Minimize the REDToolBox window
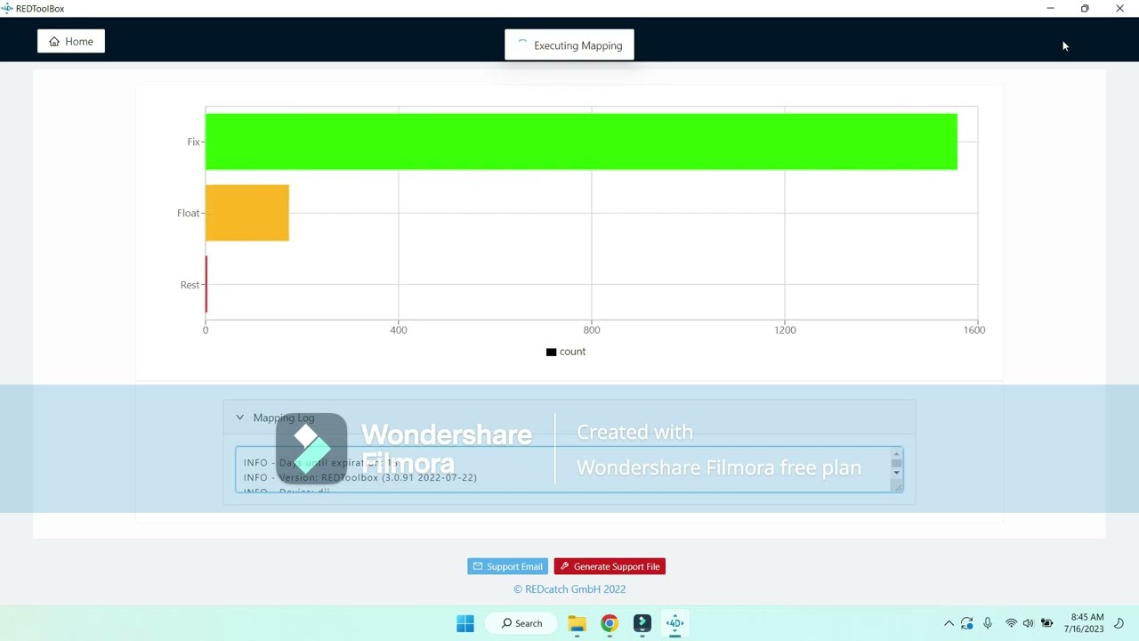The image size is (1139, 641). tap(1050, 8)
